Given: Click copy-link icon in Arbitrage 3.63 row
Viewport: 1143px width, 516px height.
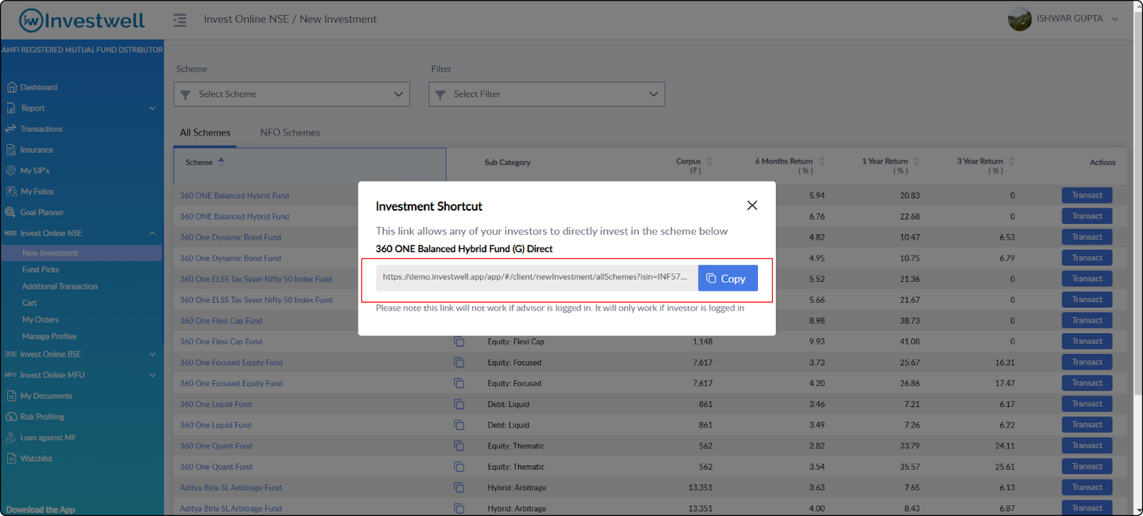Looking at the screenshot, I should click(x=459, y=487).
